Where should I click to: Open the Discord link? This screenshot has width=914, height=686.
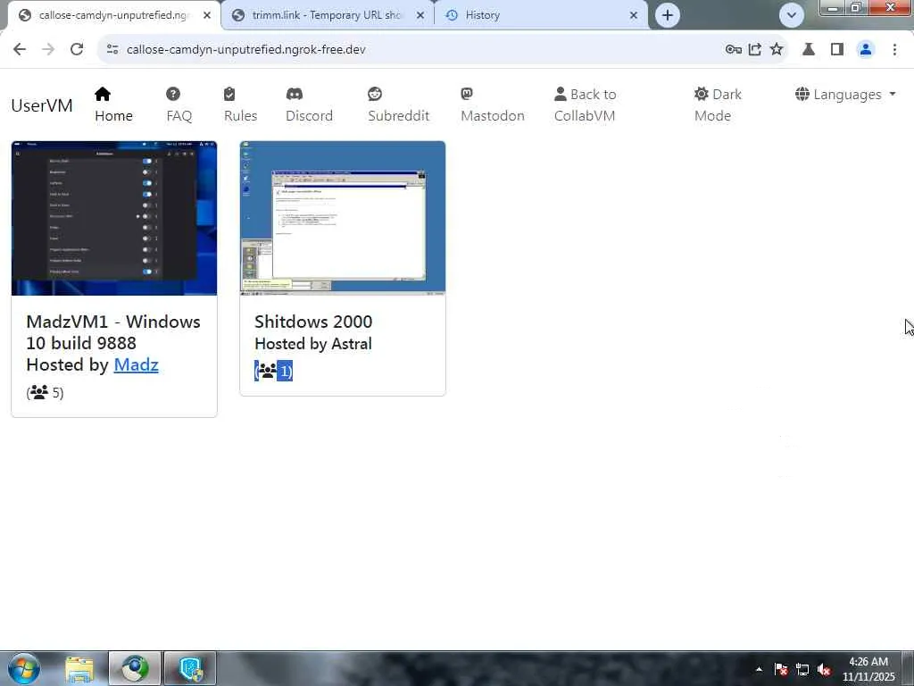309,105
